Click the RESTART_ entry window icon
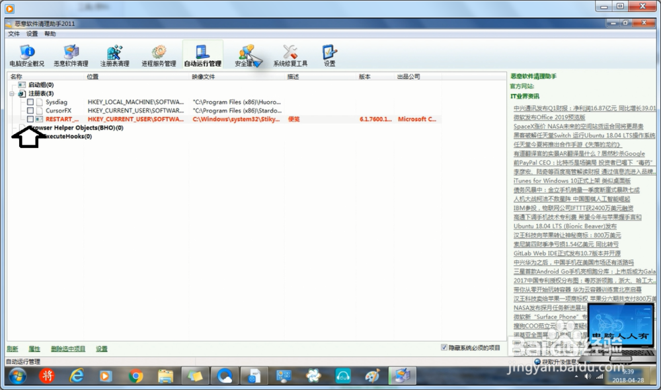Image resolution: width=661 pixels, height=390 pixels. coord(39,120)
